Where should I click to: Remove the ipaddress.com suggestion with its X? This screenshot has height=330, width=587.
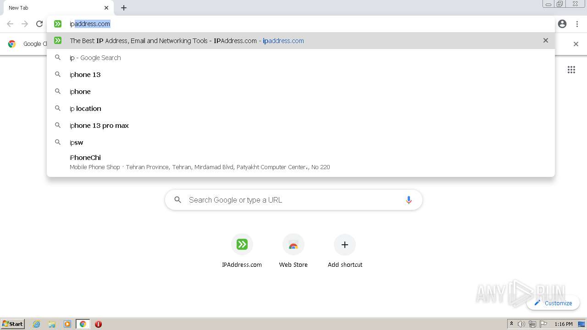(546, 40)
